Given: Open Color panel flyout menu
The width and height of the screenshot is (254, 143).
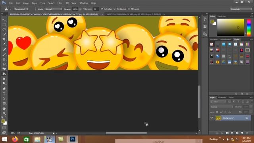Looking at the screenshot, I should tap(251, 16).
